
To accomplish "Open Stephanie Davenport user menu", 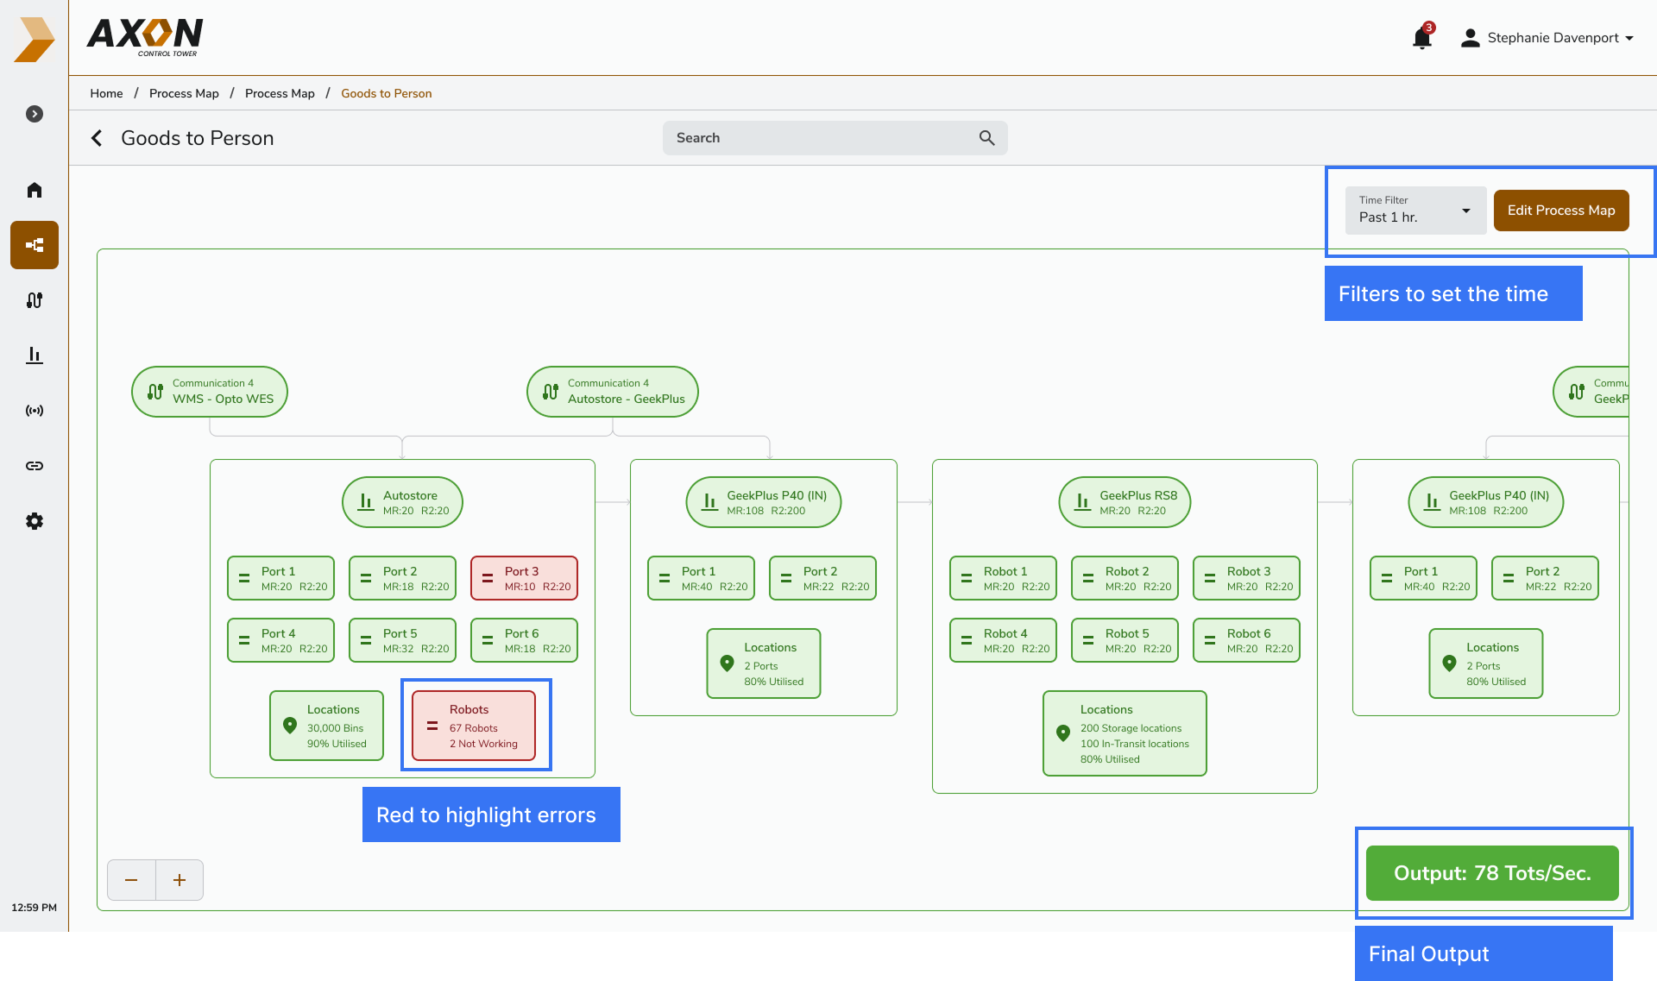I will coord(1547,38).
